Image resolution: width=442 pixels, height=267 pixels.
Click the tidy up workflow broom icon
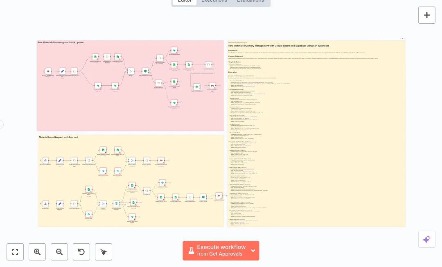click(104, 252)
